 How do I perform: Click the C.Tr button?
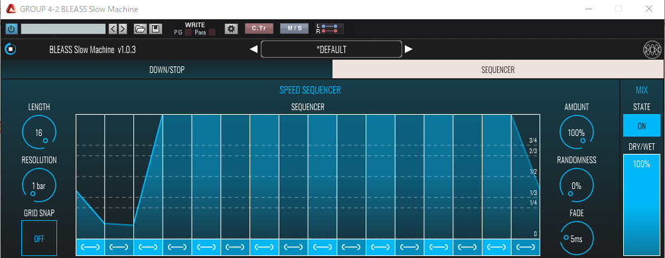(x=259, y=29)
